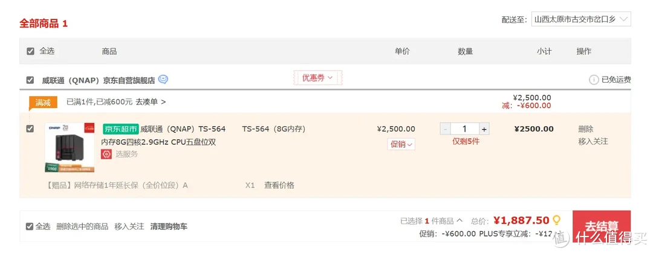Click the blue customer service chat icon
Image resolution: width=653 pixels, height=254 pixels.
163,79
